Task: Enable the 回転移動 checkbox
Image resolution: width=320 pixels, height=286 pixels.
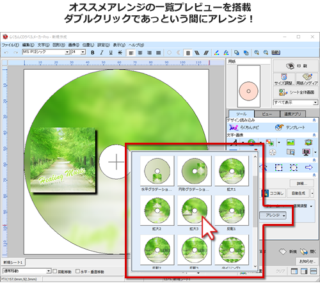Action: pyautogui.click(x=55, y=271)
